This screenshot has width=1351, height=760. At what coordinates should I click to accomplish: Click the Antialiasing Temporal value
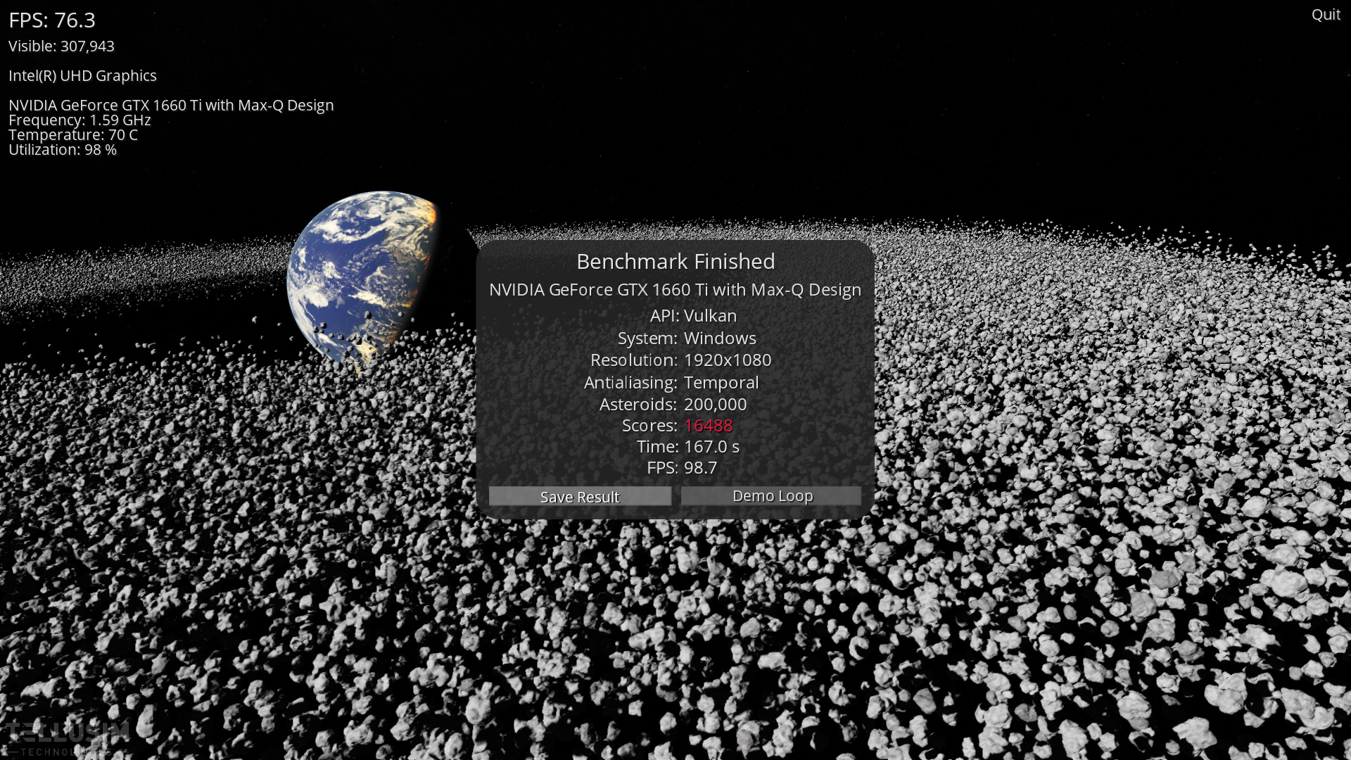(721, 383)
